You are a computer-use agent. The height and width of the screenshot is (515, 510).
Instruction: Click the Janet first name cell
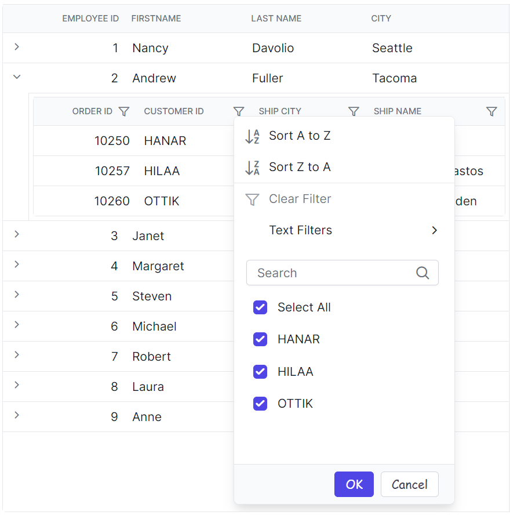pyautogui.click(x=148, y=236)
